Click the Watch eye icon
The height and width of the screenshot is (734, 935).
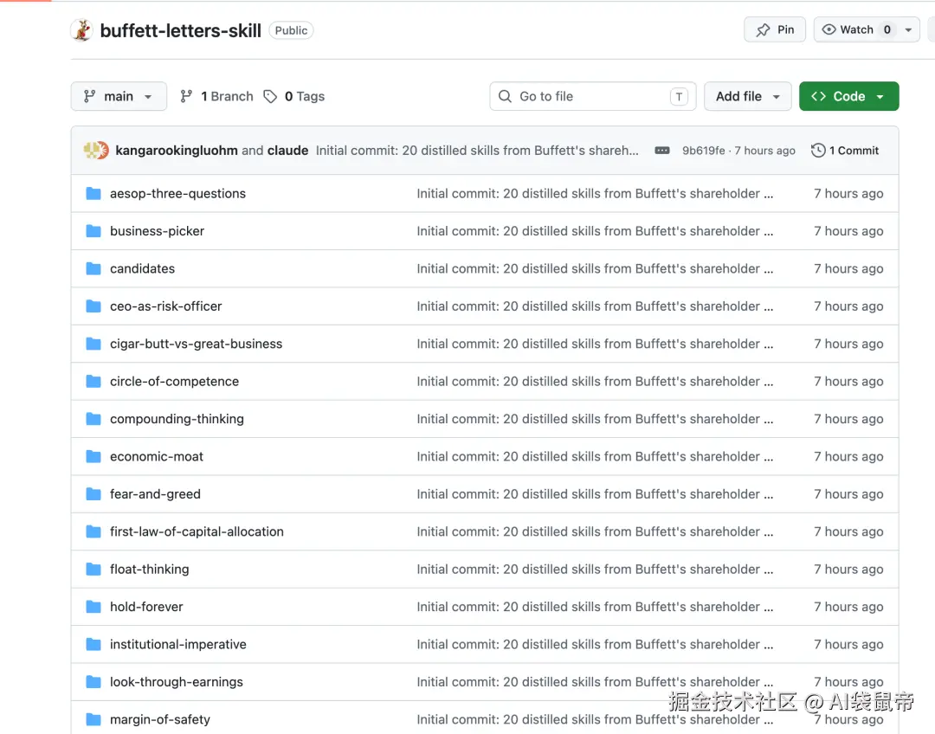pyautogui.click(x=829, y=29)
